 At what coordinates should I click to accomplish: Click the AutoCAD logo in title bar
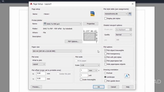tap(31, 4)
